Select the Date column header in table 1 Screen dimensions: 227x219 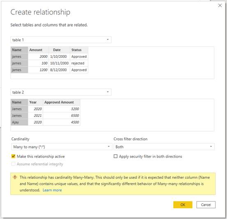click(60, 50)
